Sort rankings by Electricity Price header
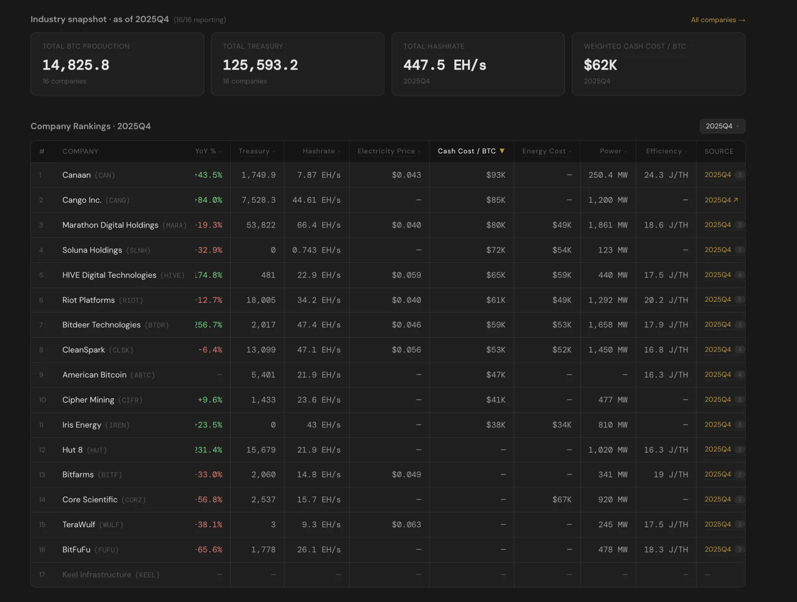The height and width of the screenshot is (602, 797). point(389,151)
